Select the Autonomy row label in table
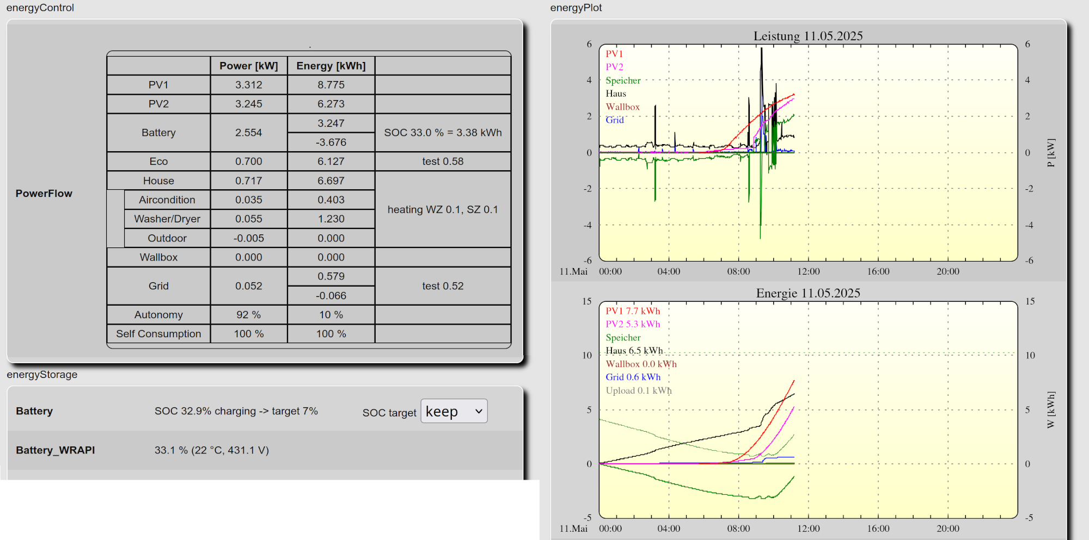Screen dimensions: 1089x540 [158, 315]
